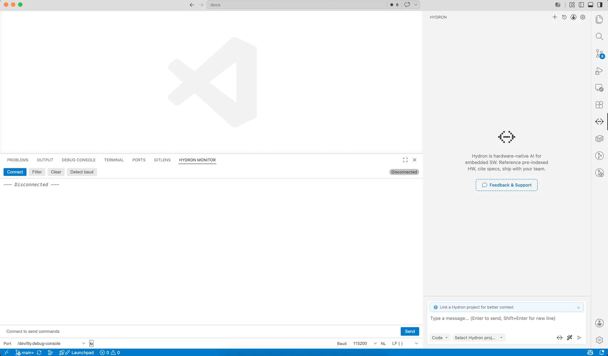
Task: Open the Manage gear in the activity bar
Action: tap(599, 340)
